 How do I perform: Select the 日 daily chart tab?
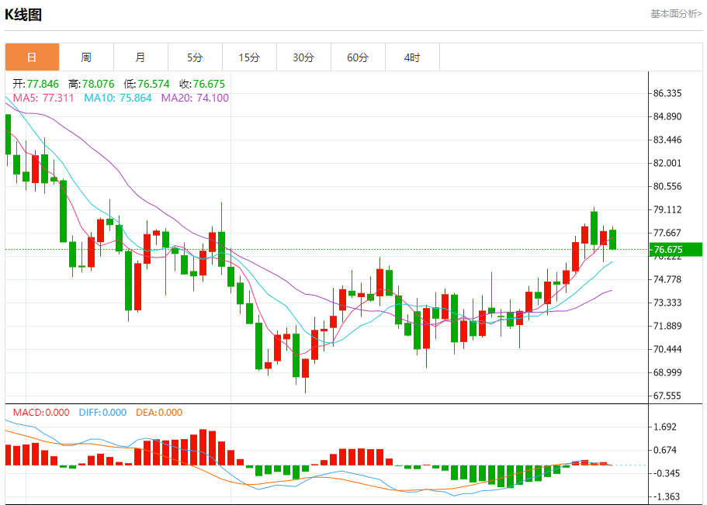pyautogui.click(x=32, y=57)
